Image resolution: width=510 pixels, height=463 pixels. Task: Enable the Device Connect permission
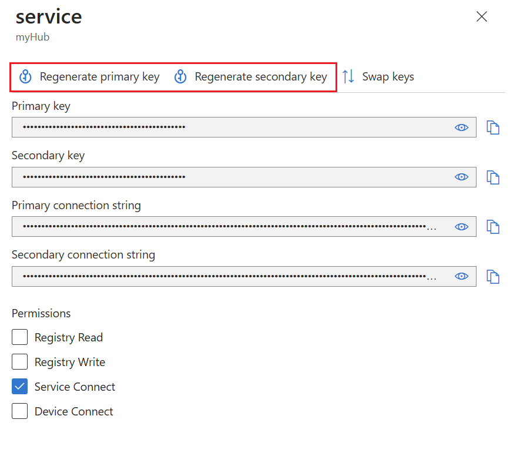20,411
